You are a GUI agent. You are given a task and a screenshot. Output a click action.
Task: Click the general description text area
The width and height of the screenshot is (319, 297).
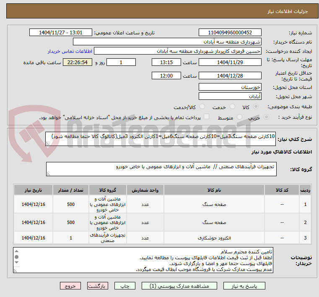click(160, 139)
